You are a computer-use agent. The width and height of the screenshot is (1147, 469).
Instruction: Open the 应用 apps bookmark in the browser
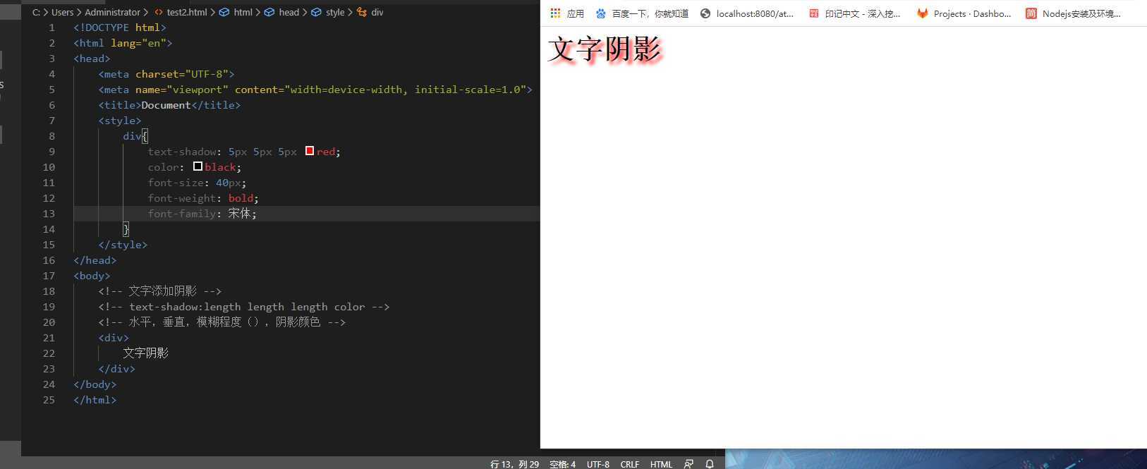click(x=567, y=13)
